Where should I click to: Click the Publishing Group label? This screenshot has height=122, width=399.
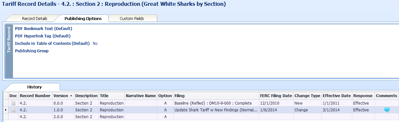point(32,51)
